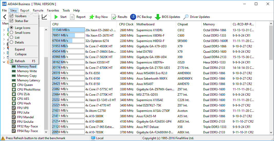
Task: Select CPU AES benchmark in tree
Action: (x=23, y=99)
